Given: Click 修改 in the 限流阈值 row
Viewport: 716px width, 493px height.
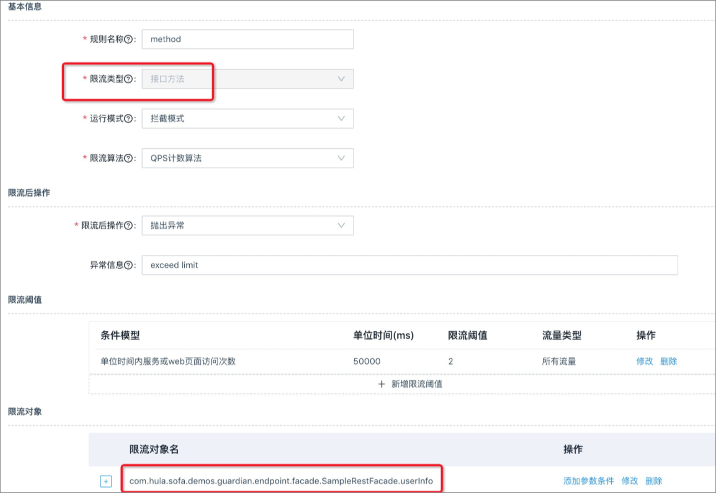Looking at the screenshot, I should (644, 361).
